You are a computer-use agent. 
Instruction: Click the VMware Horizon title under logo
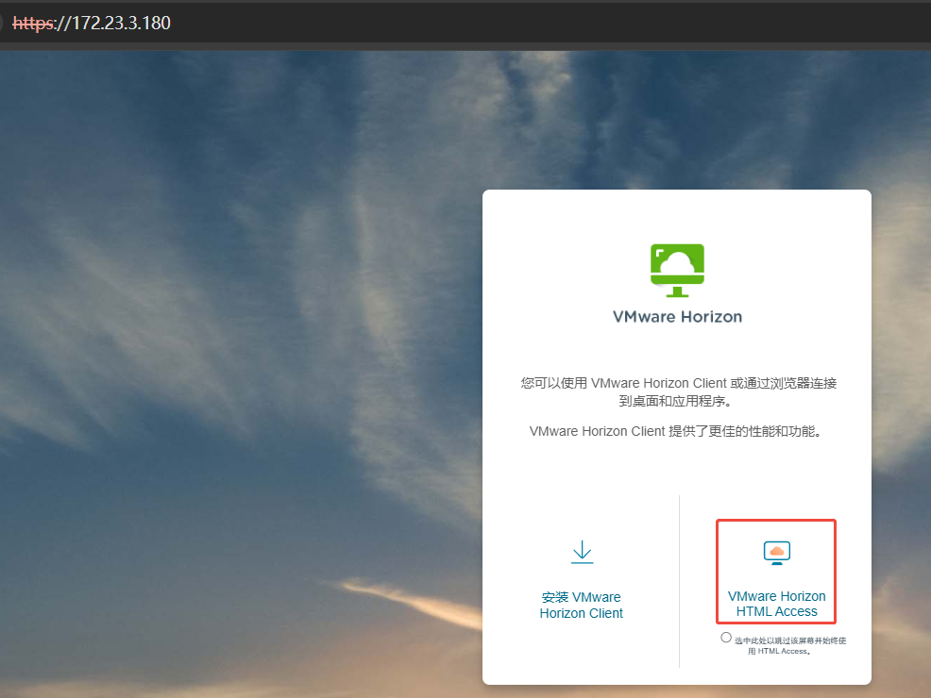(677, 317)
